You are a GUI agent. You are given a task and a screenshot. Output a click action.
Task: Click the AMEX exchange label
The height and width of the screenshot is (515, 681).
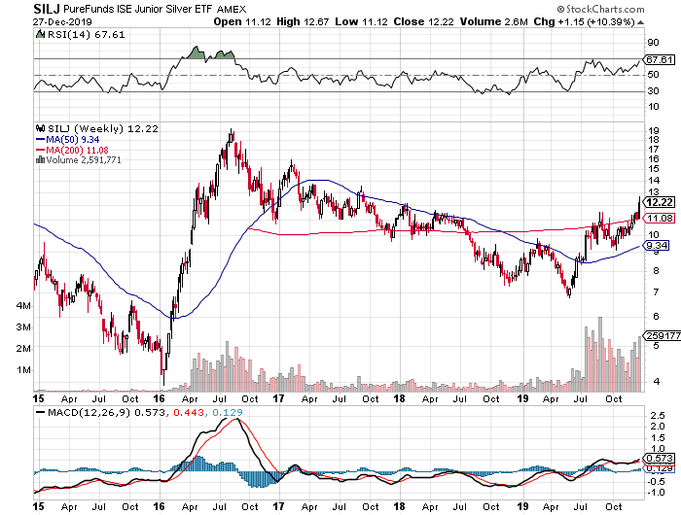click(232, 9)
